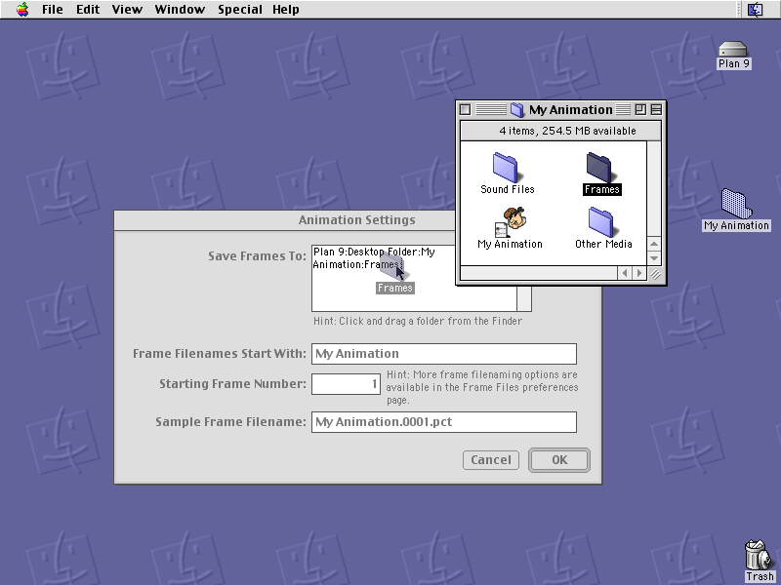Image resolution: width=781 pixels, height=585 pixels.
Task: Click the resize grip of the My Animation window
Action: 655,274
